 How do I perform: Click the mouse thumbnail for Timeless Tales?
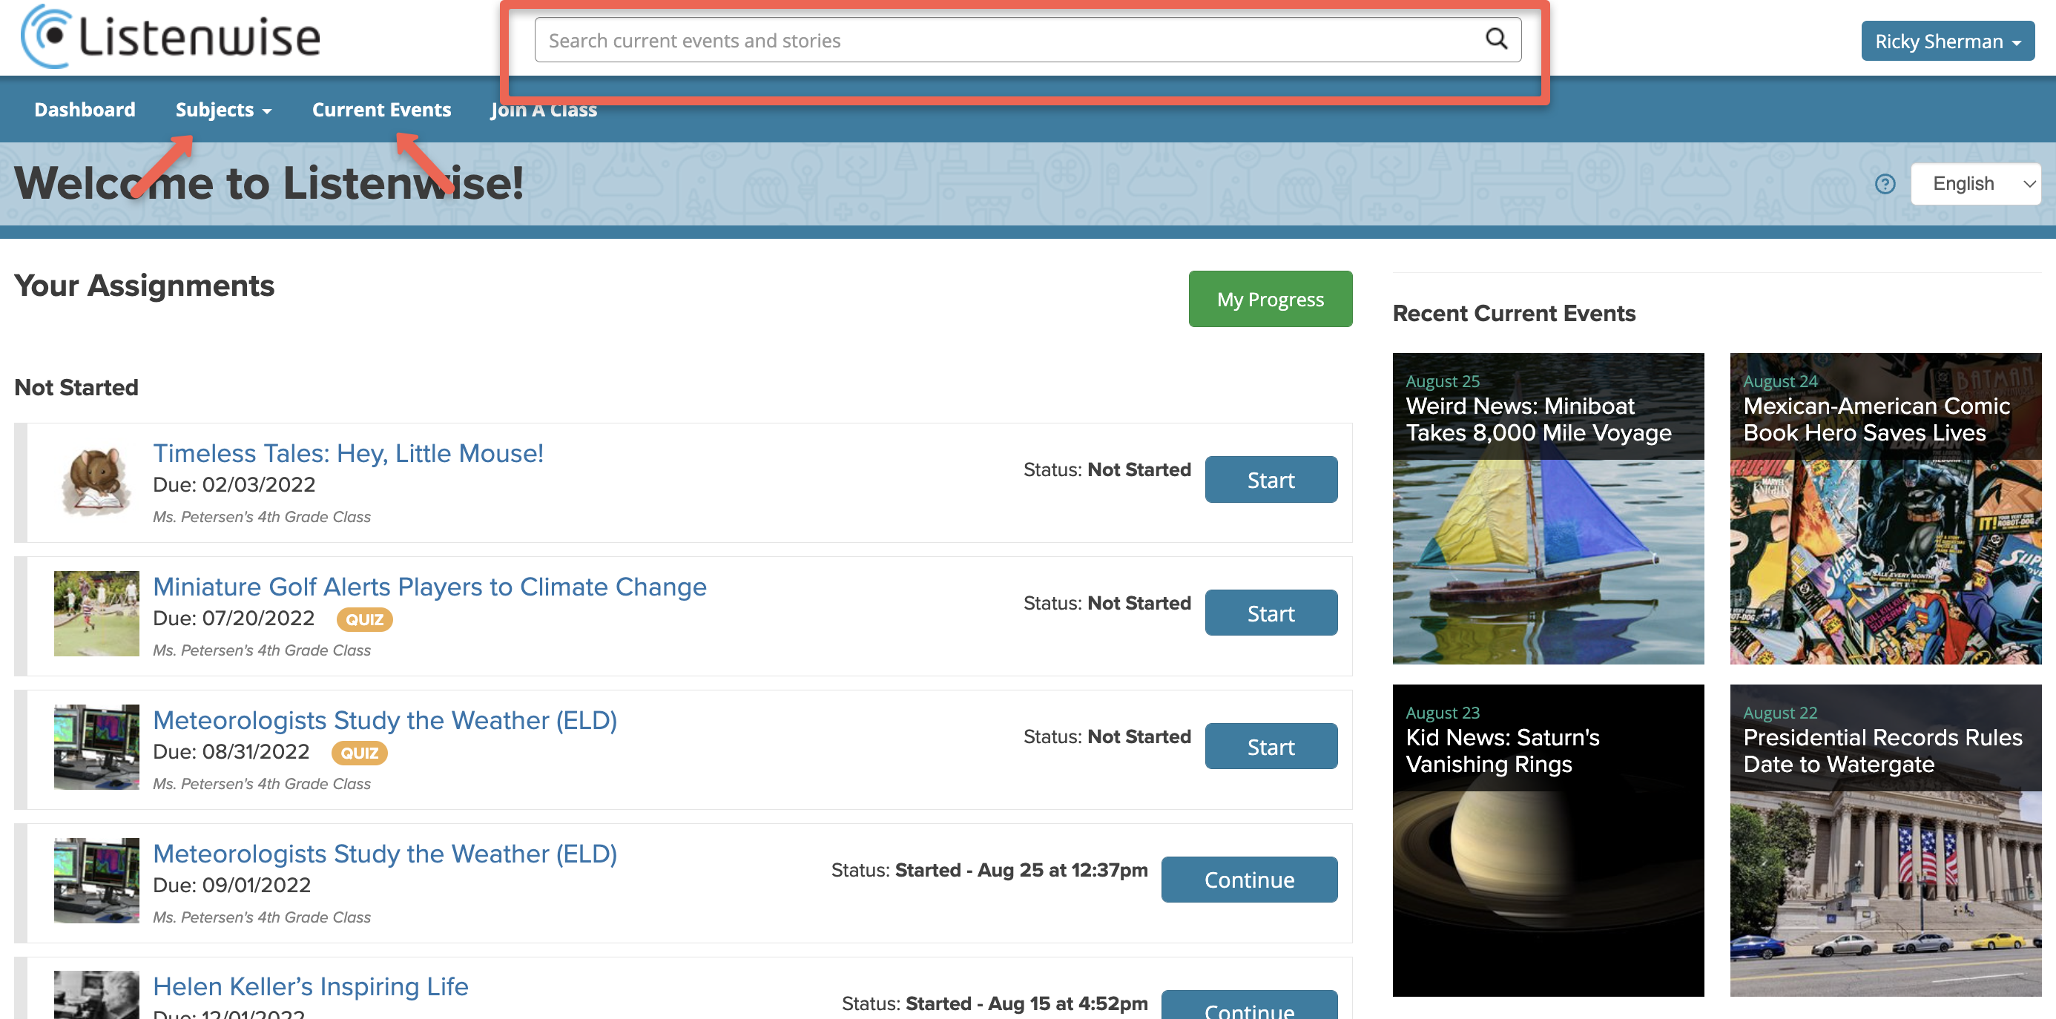96,481
